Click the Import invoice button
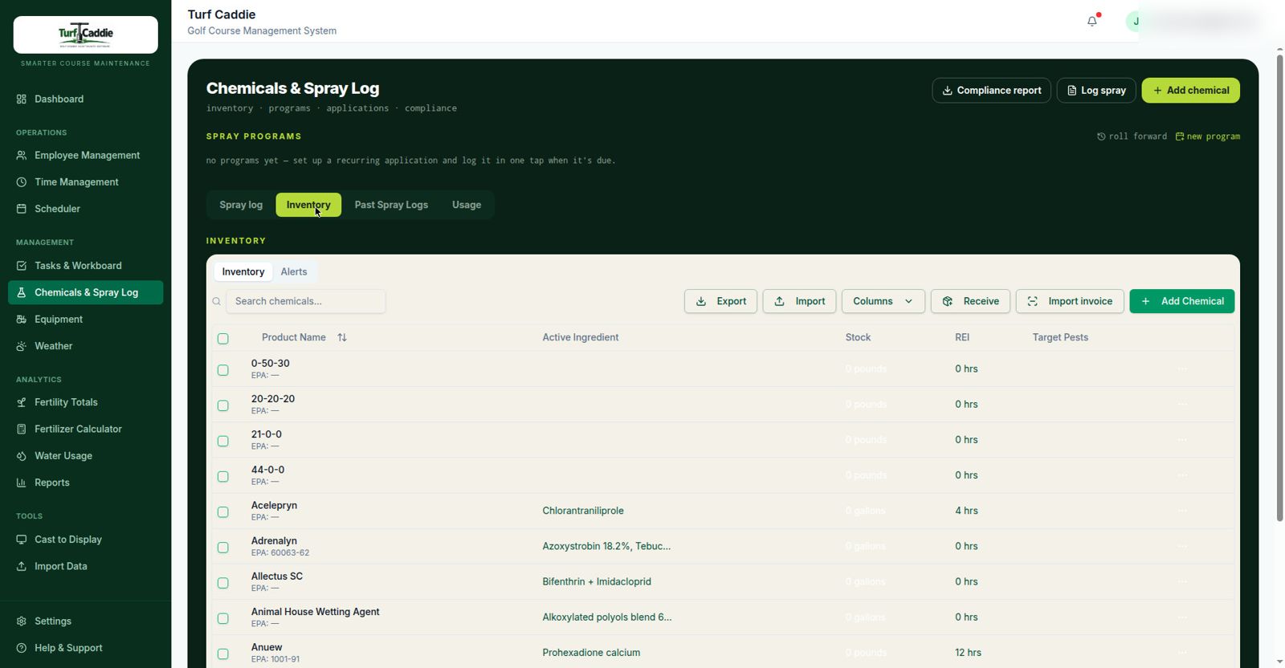Viewport: 1285px width, 668px height. 1070,301
